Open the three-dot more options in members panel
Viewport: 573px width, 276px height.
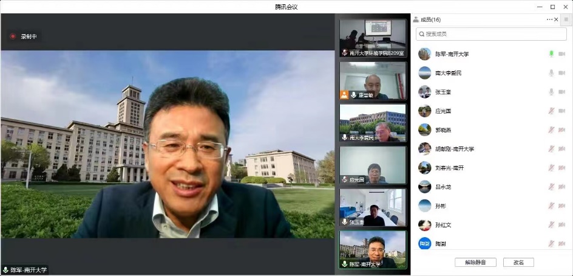pos(549,19)
